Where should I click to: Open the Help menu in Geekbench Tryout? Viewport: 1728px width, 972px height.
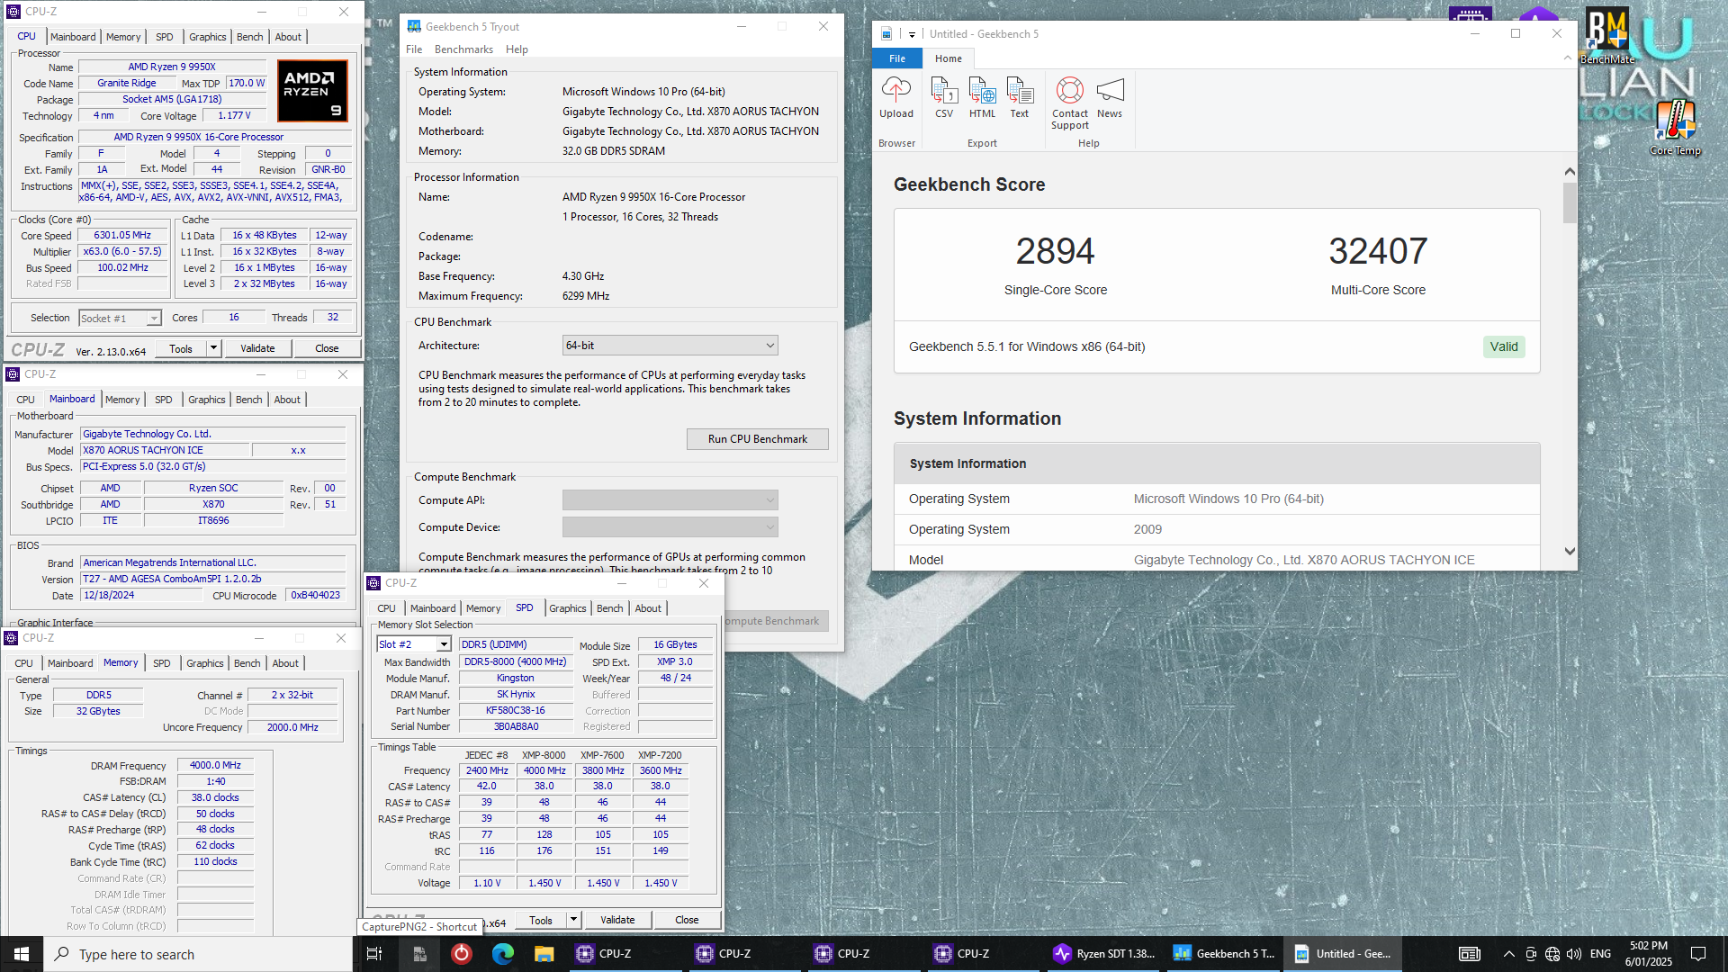click(x=517, y=49)
